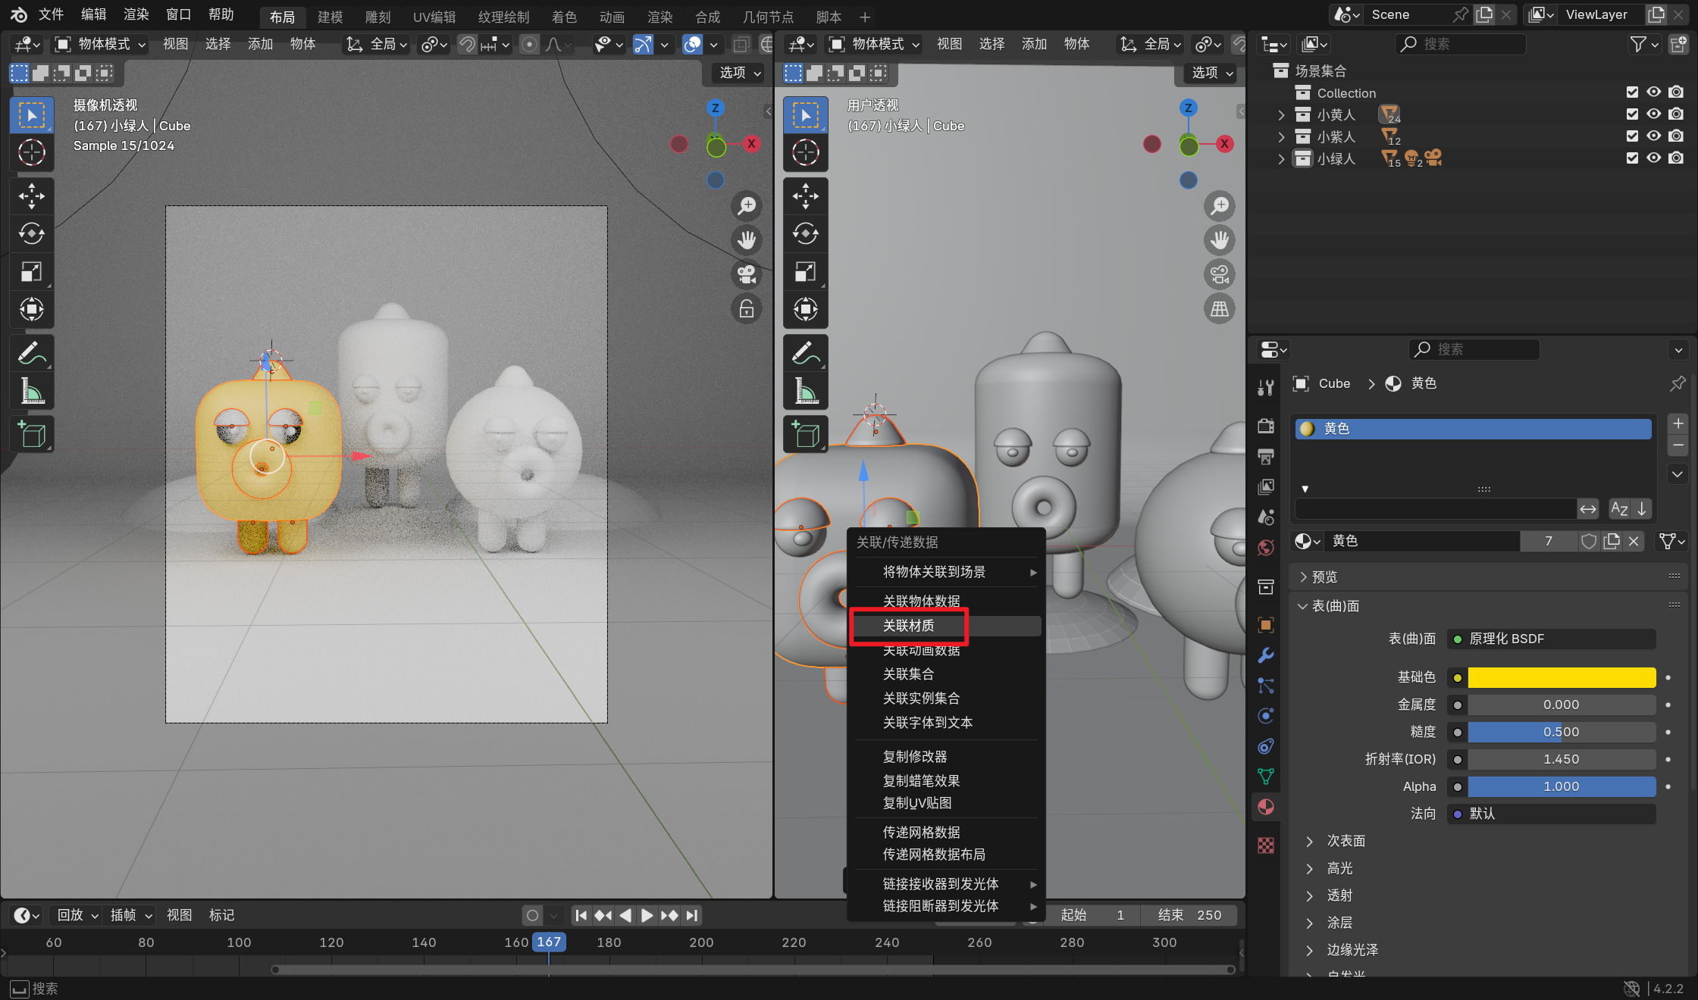The height and width of the screenshot is (1000, 1698).
Task: Disable render visibility camera for 小紫人
Action: point(1676,136)
